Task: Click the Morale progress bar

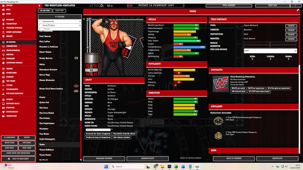Action: (x=270, y=43)
